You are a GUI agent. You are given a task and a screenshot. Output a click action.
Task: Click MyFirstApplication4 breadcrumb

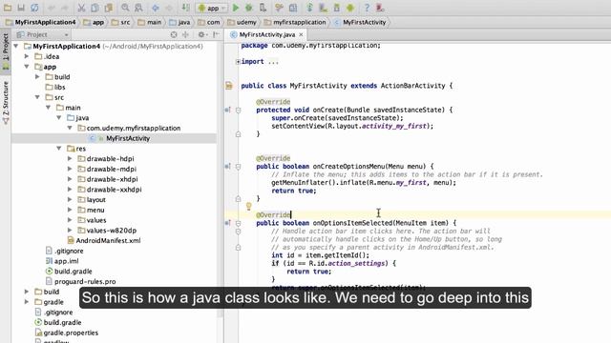[x=40, y=22]
